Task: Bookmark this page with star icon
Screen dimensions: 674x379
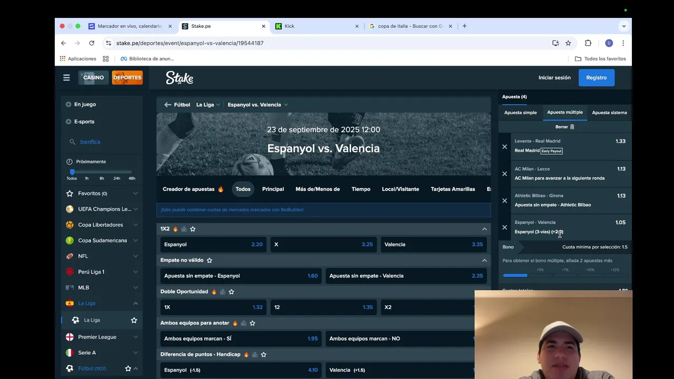Action: (x=568, y=43)
